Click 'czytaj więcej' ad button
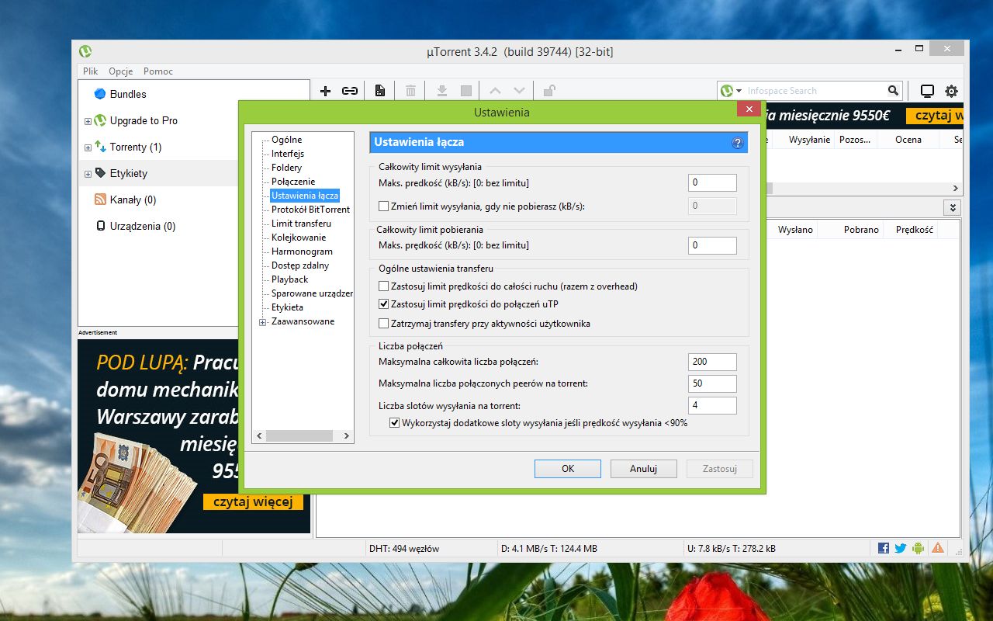 click(253, 501)
